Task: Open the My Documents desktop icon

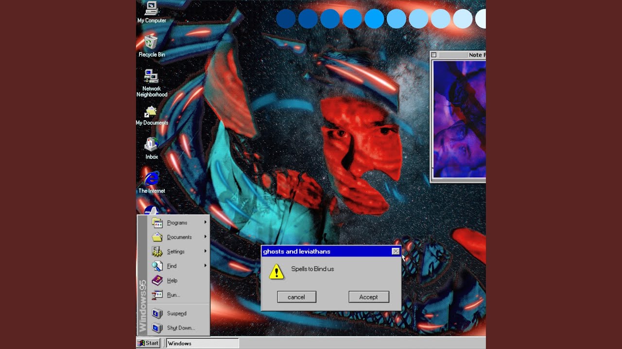Action: [x=152, y=115]
